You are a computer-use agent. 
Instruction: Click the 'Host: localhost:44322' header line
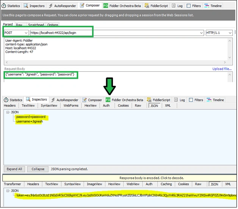[20, 48]
